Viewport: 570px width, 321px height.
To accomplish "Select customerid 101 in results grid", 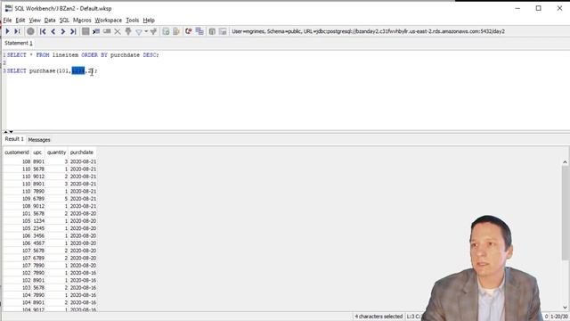I will click(x=17, y=214).
